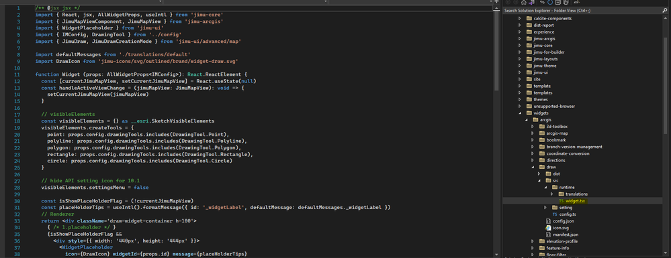The image size is (671, 258).
Task: Click the themes folder icon
Action: [x=529, y=100]
